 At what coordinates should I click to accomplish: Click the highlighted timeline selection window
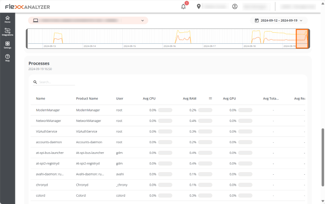(302, 39)
